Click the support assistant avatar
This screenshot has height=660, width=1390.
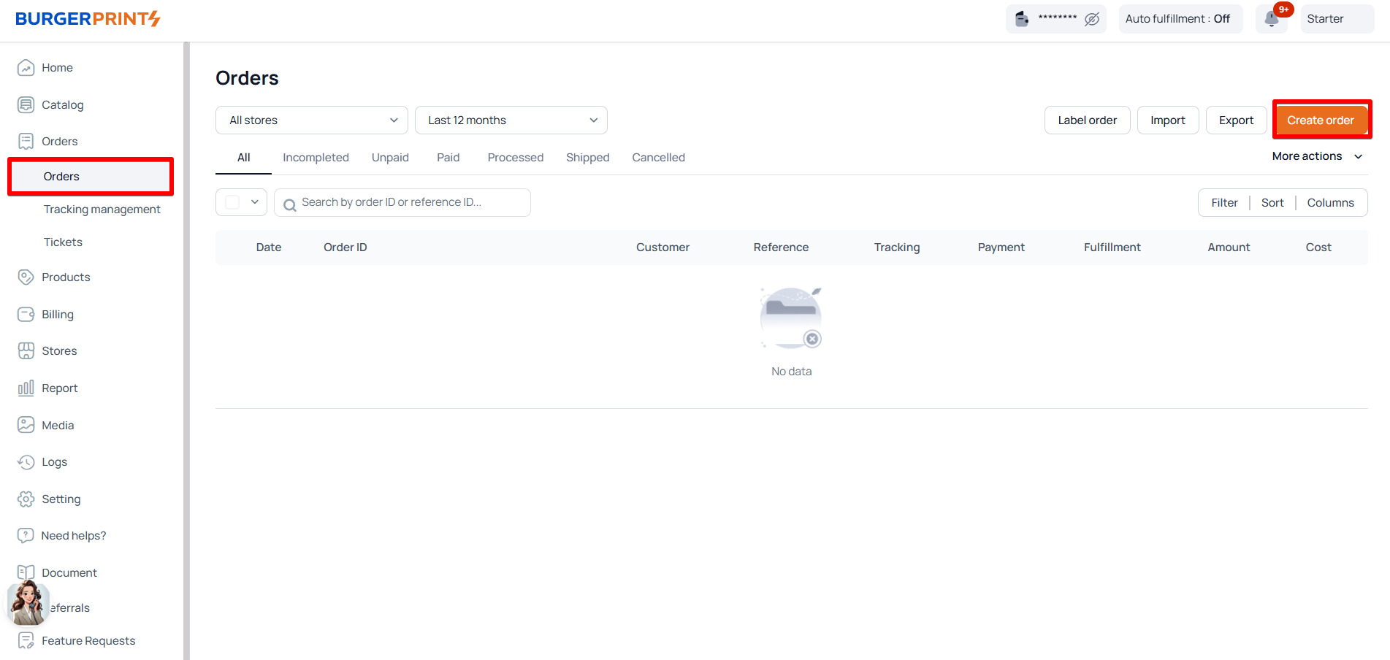(x=28, y=603)
